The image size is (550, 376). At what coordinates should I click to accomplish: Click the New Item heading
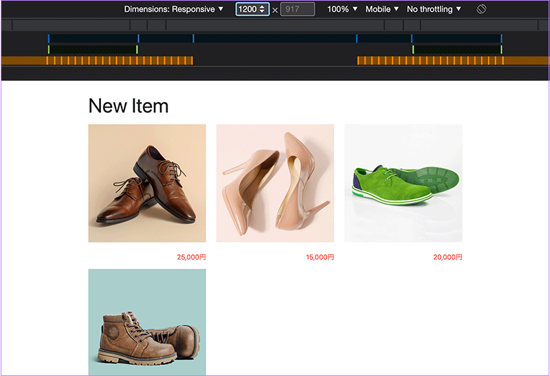coord(129,105)
